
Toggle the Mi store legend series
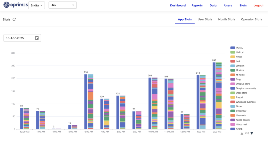(x=237, y=70)
